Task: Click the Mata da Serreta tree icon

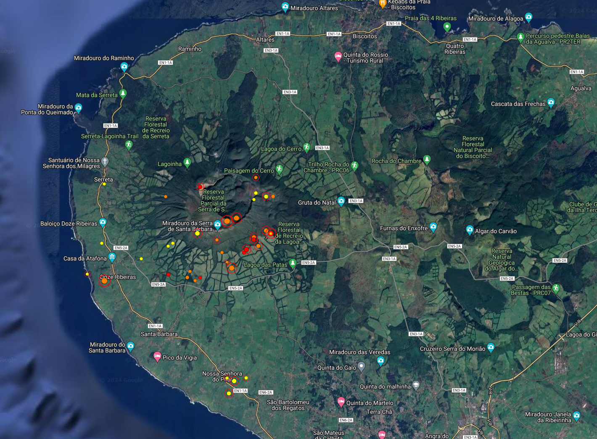Action: point(123,93)
